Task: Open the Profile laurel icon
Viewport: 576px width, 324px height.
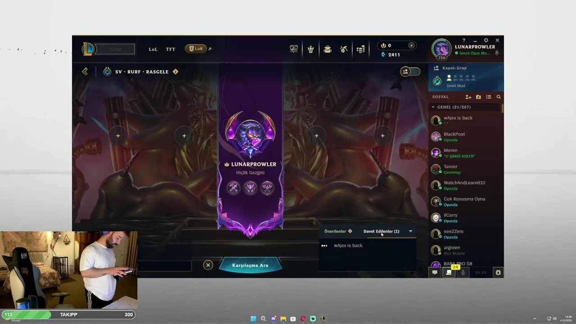Action: click(x=310, y=49)
